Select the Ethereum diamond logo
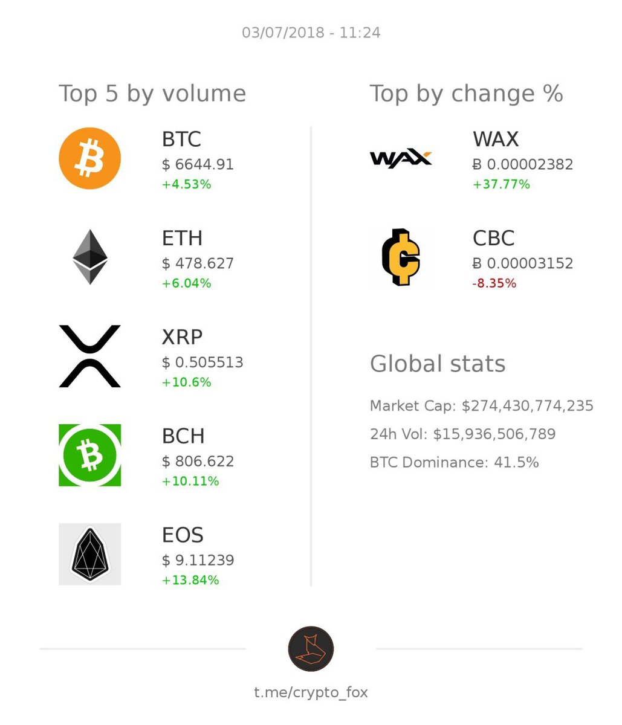Viewport: 622px width, 725px height. [x=90, y=257]
